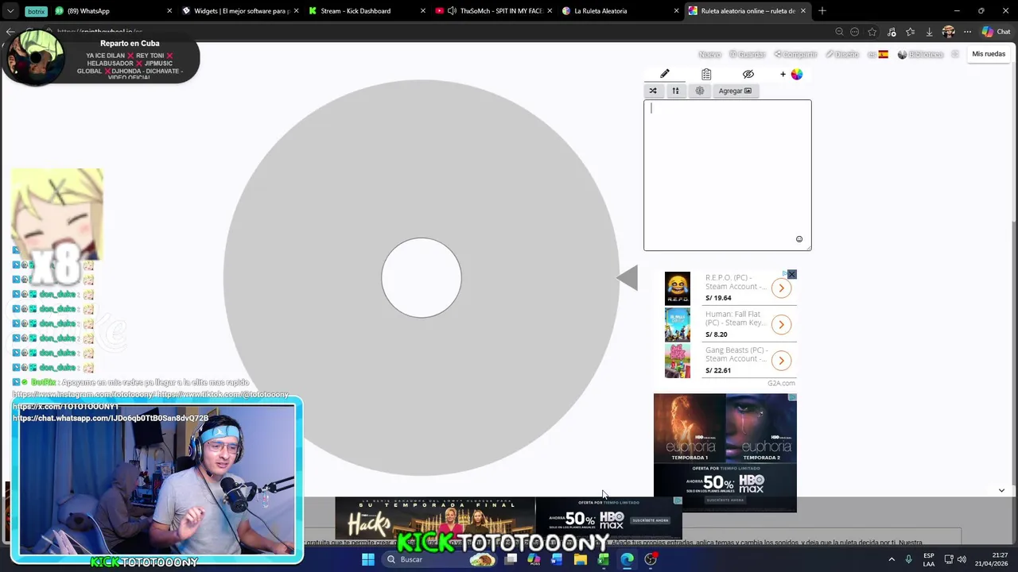The width and height of the screenshot is (1018, 572).
Task: Open Task View from the taskbar
Action: click(x=511, y=559)
